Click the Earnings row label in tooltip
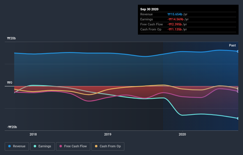The height and width of the screenshot is (155, 243). [147, 19]
